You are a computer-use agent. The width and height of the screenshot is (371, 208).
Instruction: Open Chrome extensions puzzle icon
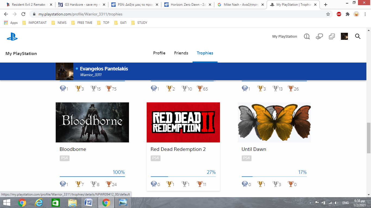coord(348,14)
